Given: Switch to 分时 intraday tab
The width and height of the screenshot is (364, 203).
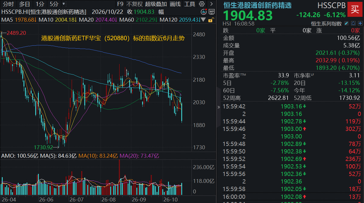Looking at the screenshot, I should [8, 4].
